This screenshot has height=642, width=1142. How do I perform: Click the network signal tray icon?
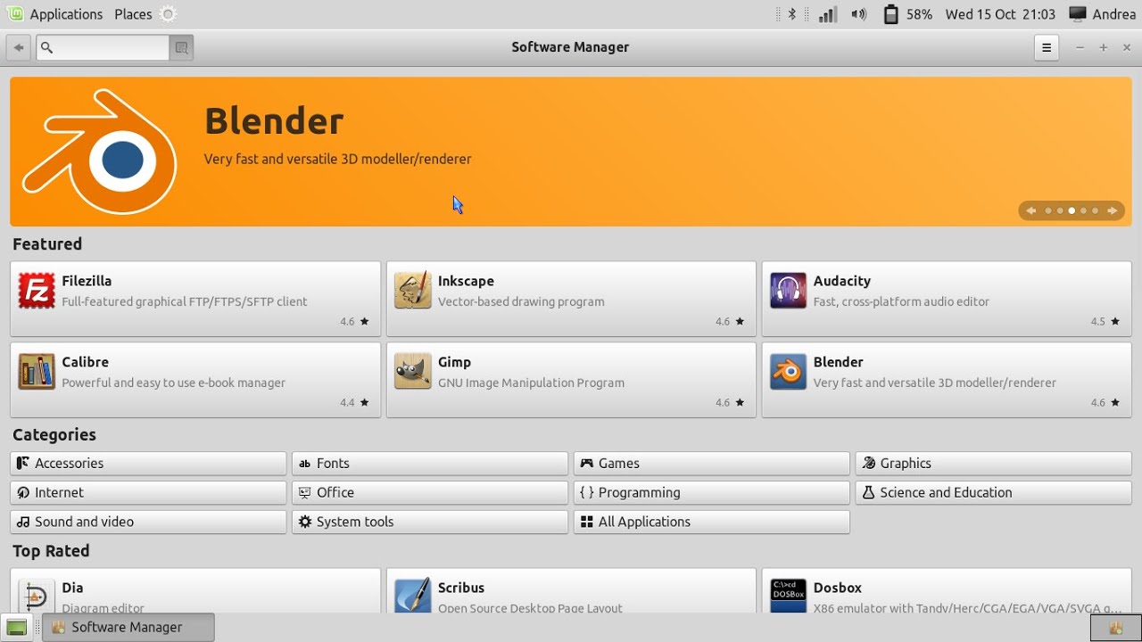click(x=828, y=14)
